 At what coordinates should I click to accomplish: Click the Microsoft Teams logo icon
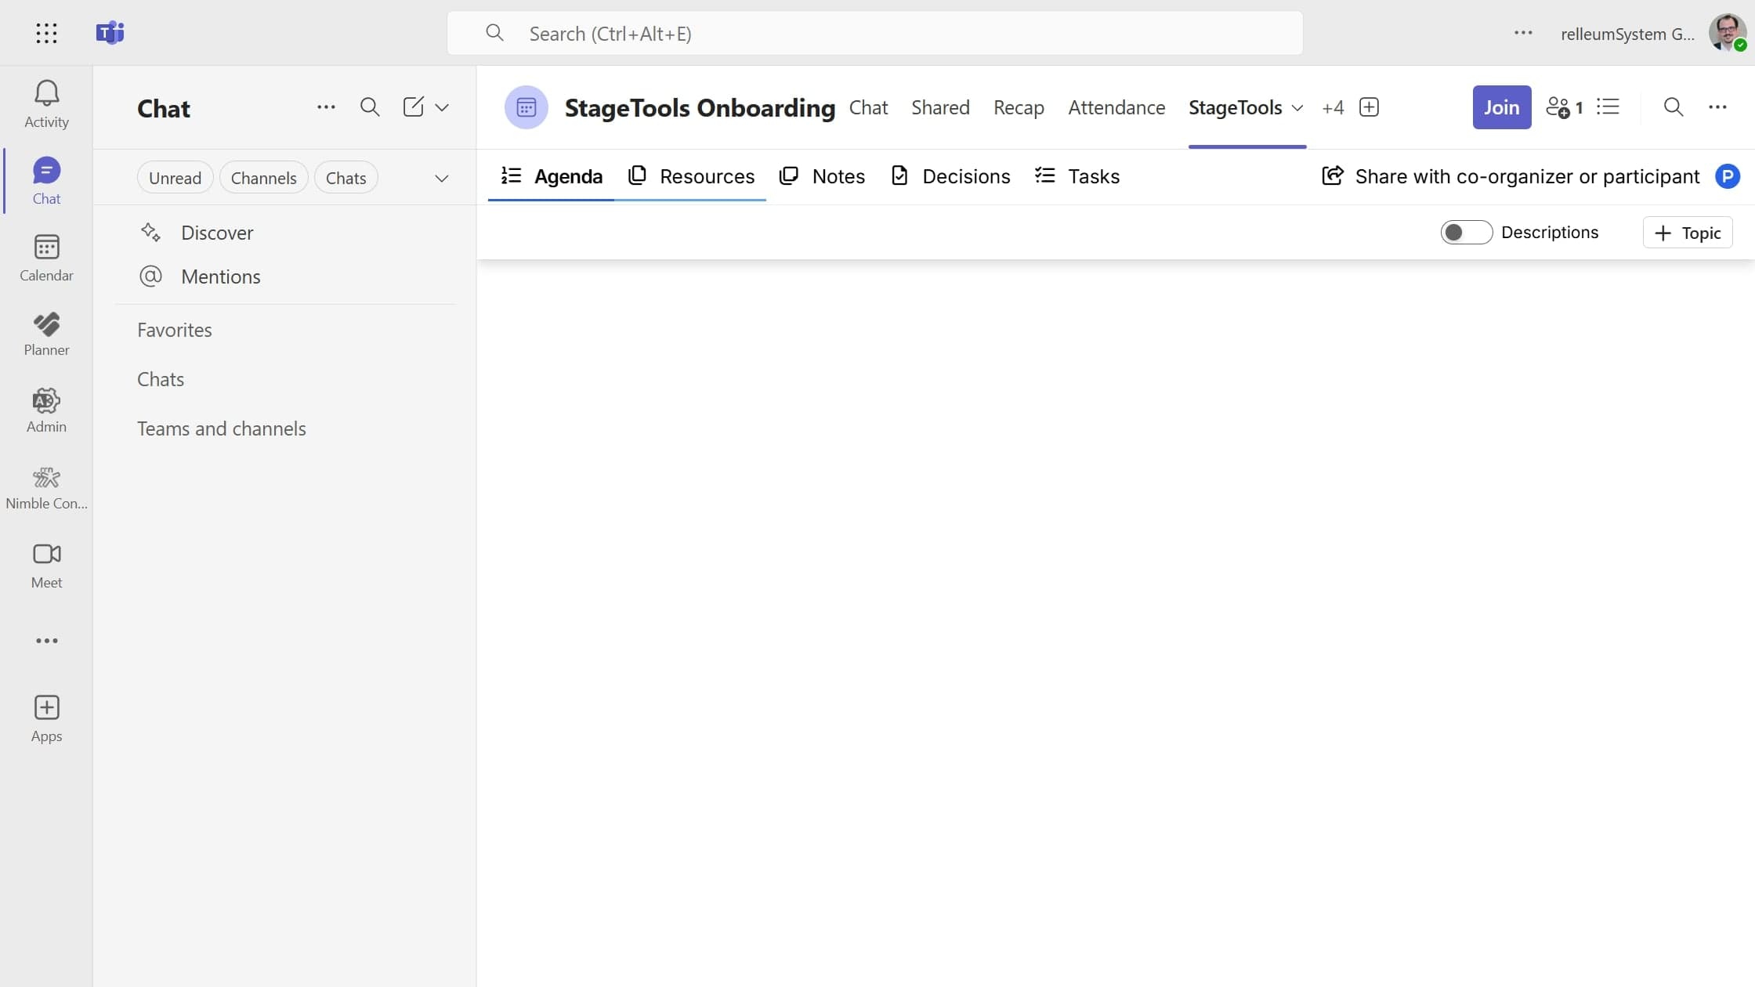pos(110,33)
